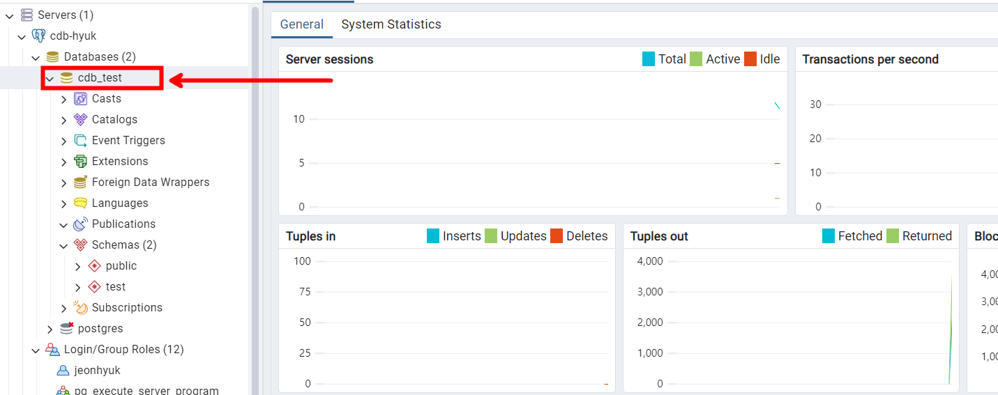998x395 pixels.
Task: Click the Servers group icon
Action: coord(27,15)
